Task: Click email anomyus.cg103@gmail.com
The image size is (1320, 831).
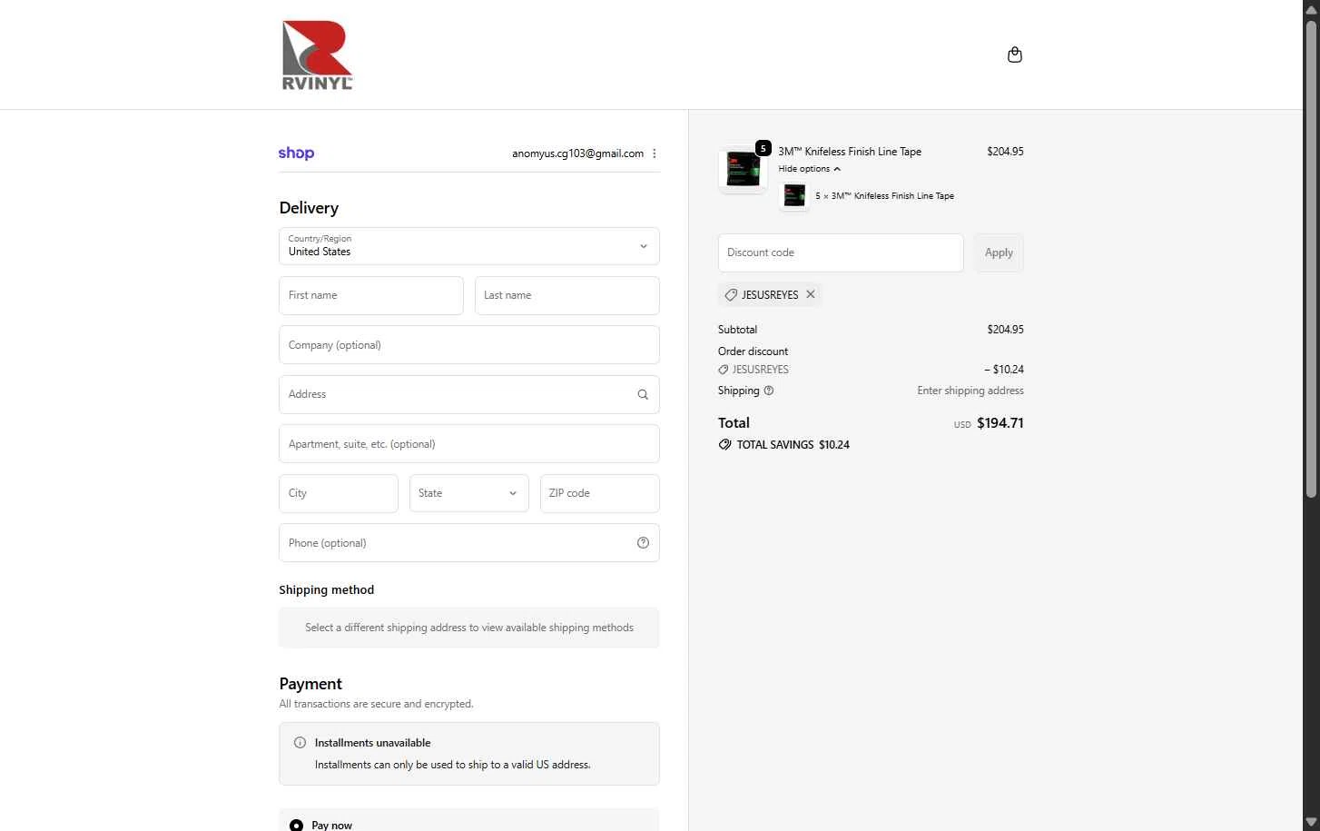Action: (x=577, y=153)
